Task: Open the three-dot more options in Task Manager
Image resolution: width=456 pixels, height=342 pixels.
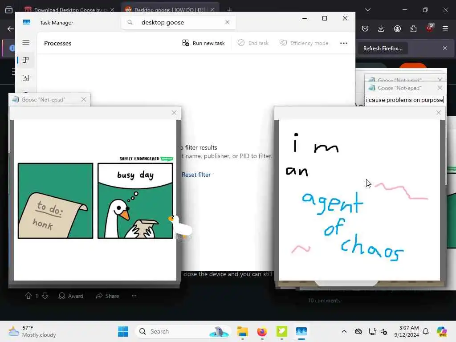Action: click(344, 43)
